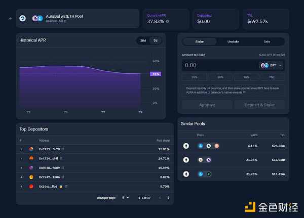
Task: Click token icons of the $24.38m pool
Action: [x=208, y=146]
